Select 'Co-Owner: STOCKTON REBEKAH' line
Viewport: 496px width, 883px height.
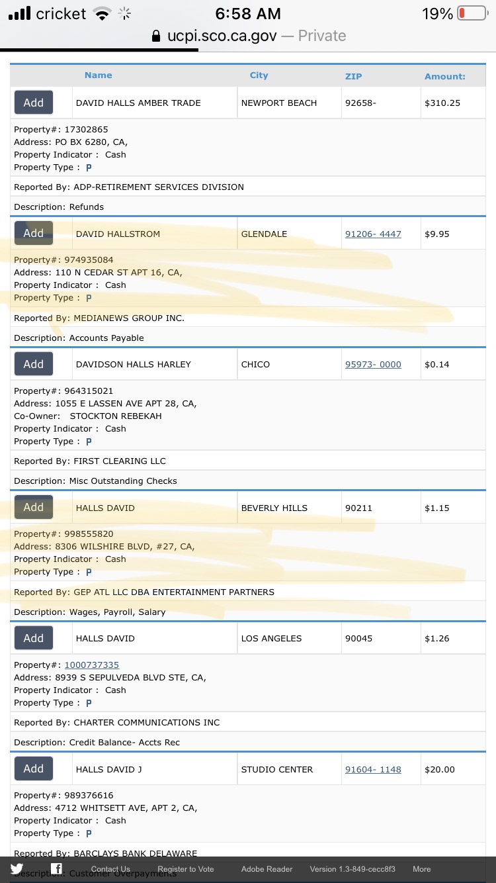88,416
